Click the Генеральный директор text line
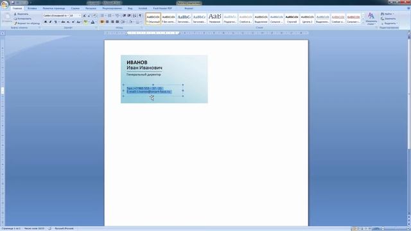This screenshot has width=411, height=231. [144, 74]
